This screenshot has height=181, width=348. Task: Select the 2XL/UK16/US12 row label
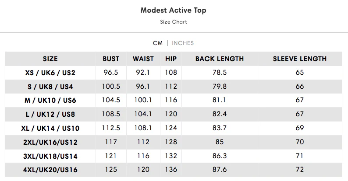coord(50,142)
